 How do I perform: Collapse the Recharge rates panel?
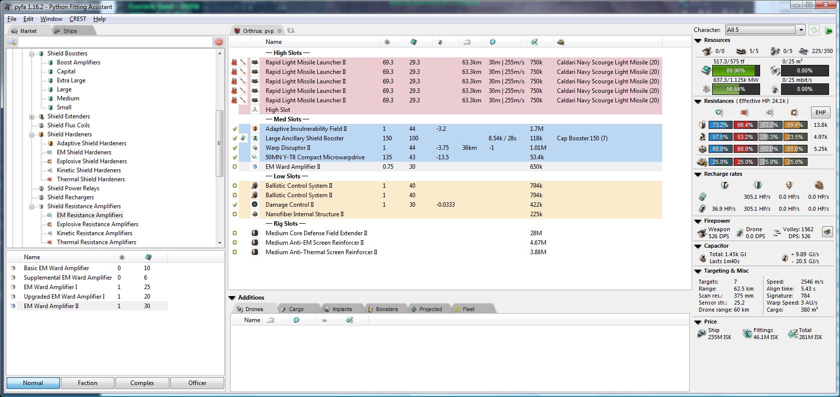(698, 174)
